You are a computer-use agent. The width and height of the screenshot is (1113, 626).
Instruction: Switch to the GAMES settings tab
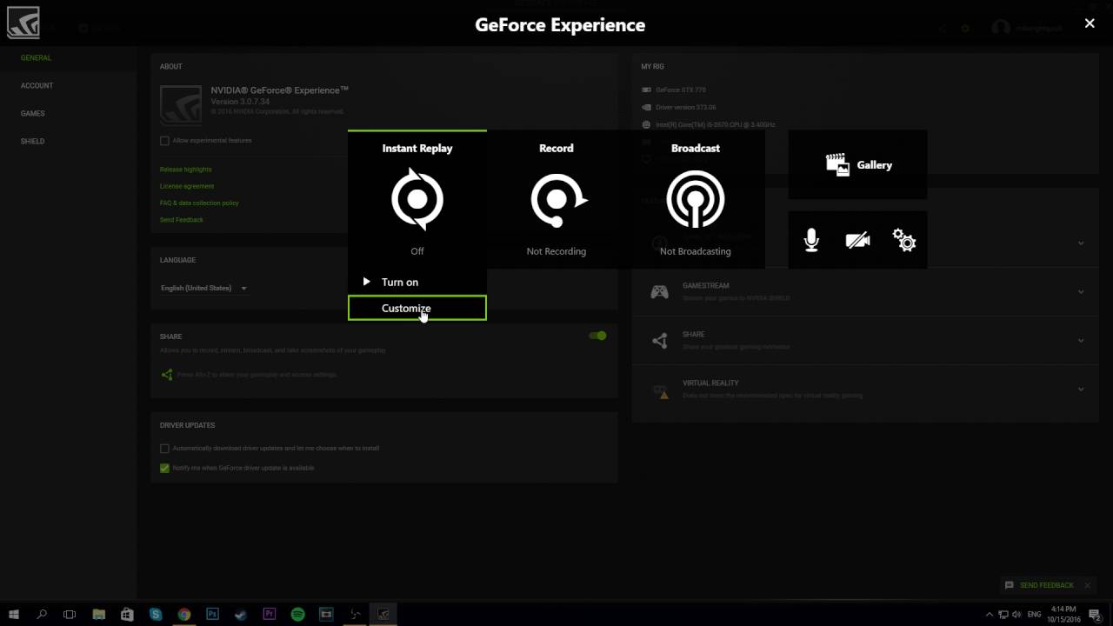coord(32,113)
